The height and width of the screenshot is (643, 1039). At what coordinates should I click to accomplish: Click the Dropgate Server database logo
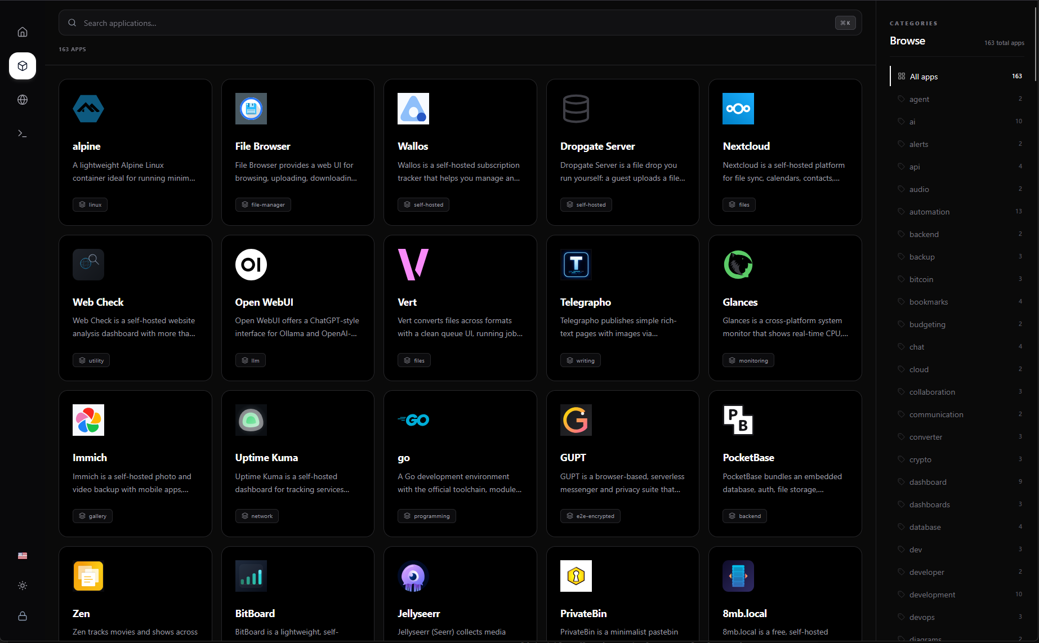[576, 109]
